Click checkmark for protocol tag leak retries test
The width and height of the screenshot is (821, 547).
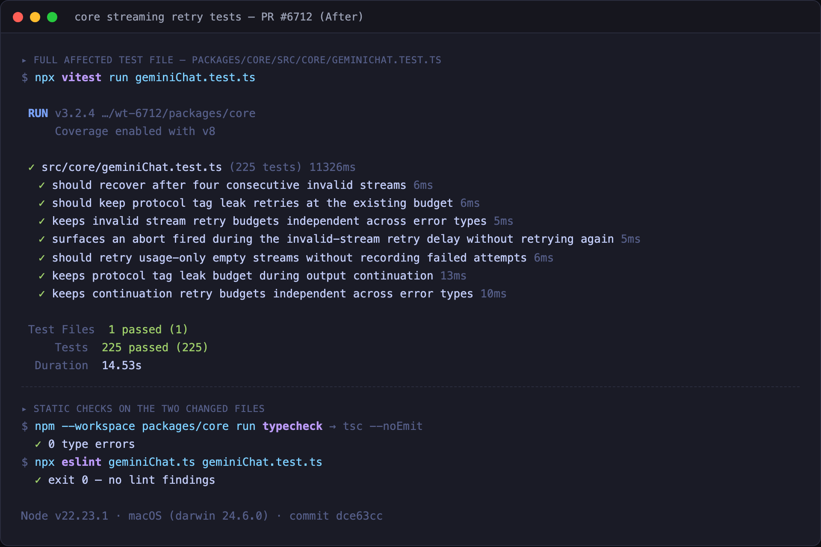coord(42,203)
